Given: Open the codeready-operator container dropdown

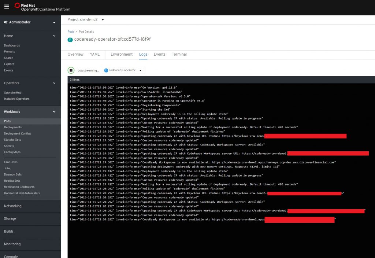Looking at the screenshot, I should (x=123, y=70).
